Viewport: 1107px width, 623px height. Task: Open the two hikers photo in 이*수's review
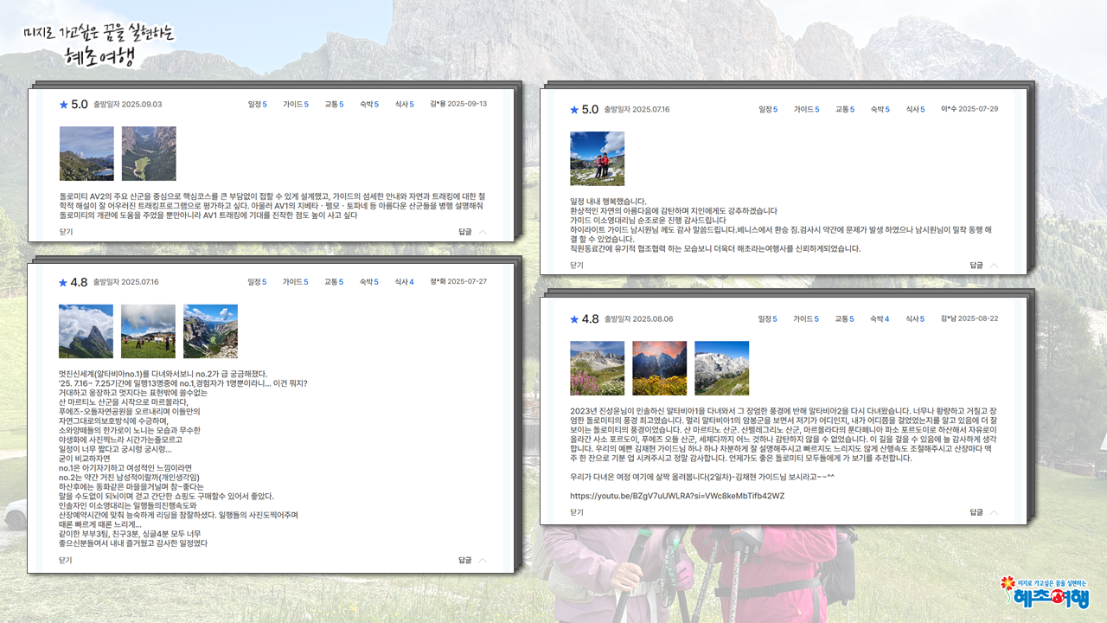pos(597,158)
